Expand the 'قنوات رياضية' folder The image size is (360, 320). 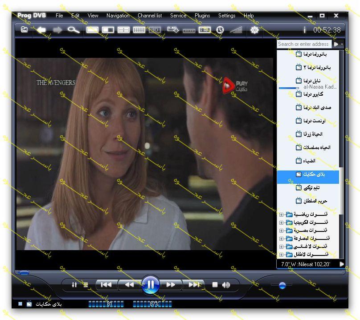point(281,215)
